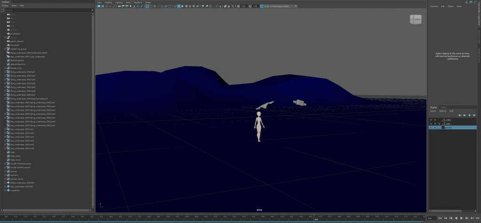Select the previs_camera item in Outliner

(x=16, y=41)
